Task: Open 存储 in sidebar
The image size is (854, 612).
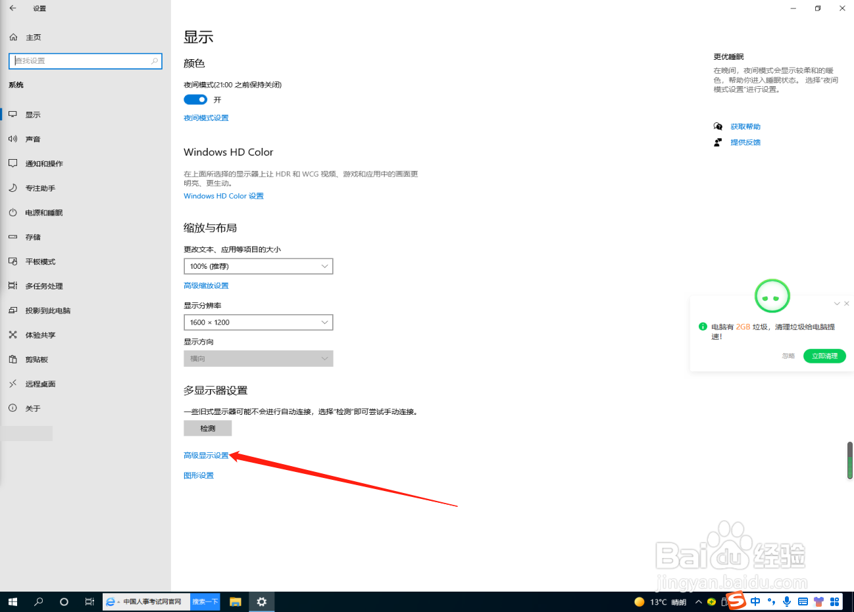Action: click(33, 237)
